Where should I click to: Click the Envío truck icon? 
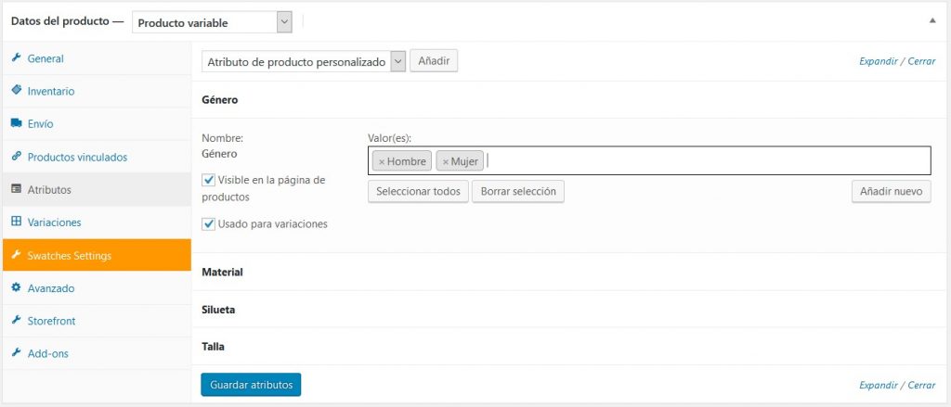coord(16,123)
